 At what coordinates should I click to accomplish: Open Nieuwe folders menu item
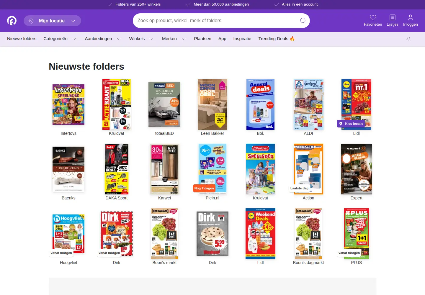22,39
